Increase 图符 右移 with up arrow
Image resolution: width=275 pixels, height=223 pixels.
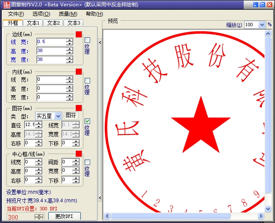(38, 141)
